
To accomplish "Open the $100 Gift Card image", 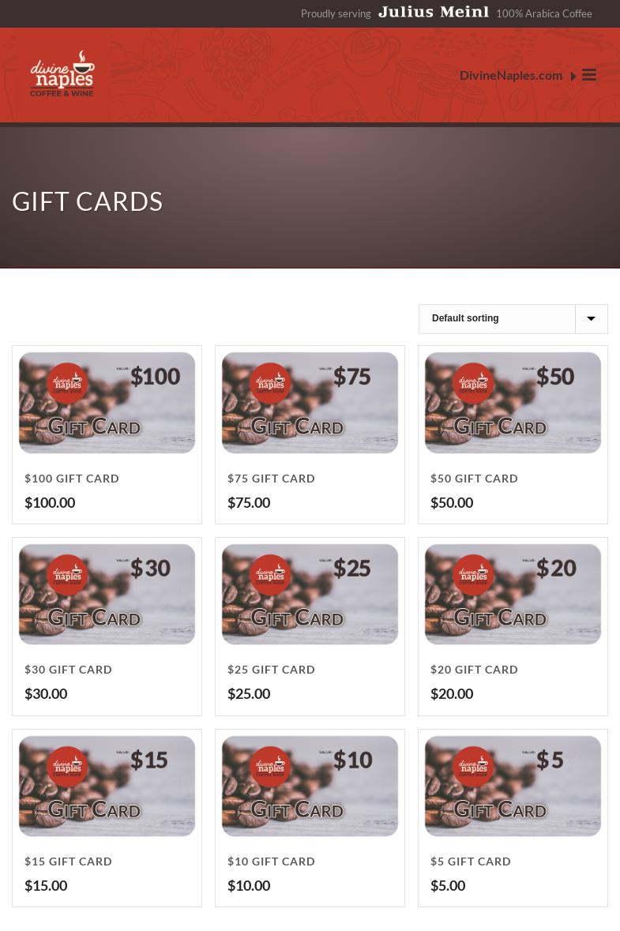I will coord(107,403).
